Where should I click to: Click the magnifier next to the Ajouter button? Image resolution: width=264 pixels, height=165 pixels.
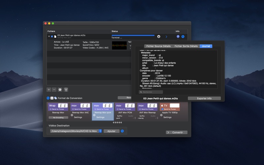click(x=122, y=131)
